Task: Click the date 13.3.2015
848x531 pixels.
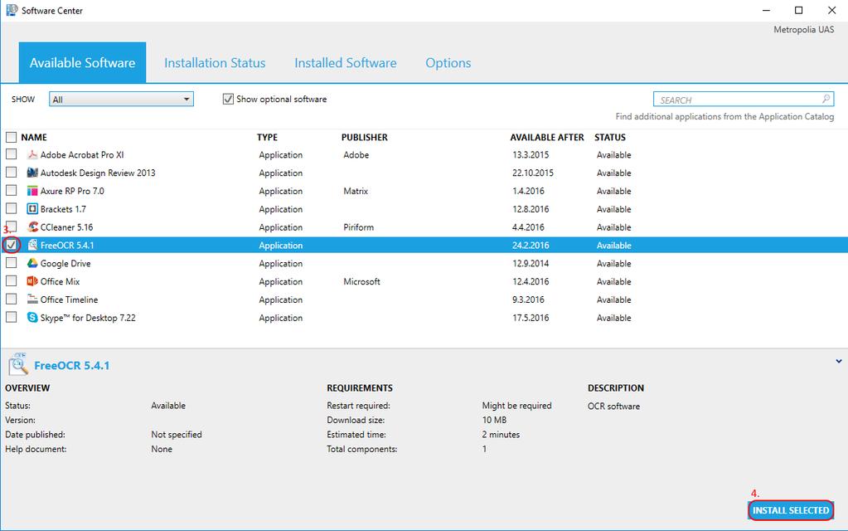Action: (531, 155)
